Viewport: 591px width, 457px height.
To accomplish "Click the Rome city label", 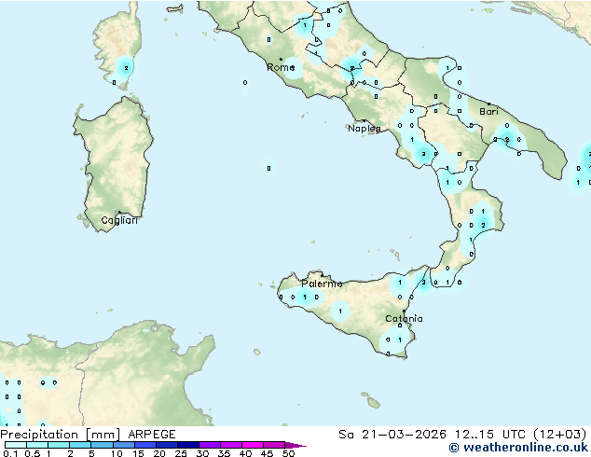I will click(x=281, y=67).
